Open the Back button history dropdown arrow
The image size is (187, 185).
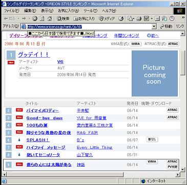18,18
